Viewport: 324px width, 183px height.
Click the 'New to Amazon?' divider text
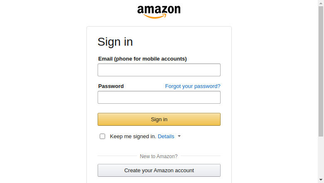pos(159,156)
